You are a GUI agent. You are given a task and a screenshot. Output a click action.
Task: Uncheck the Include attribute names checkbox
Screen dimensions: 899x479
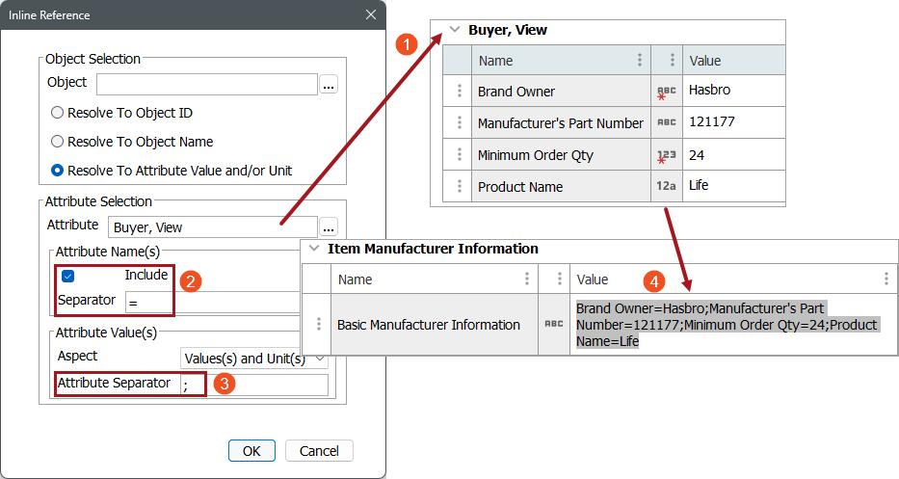coord(68,277)
